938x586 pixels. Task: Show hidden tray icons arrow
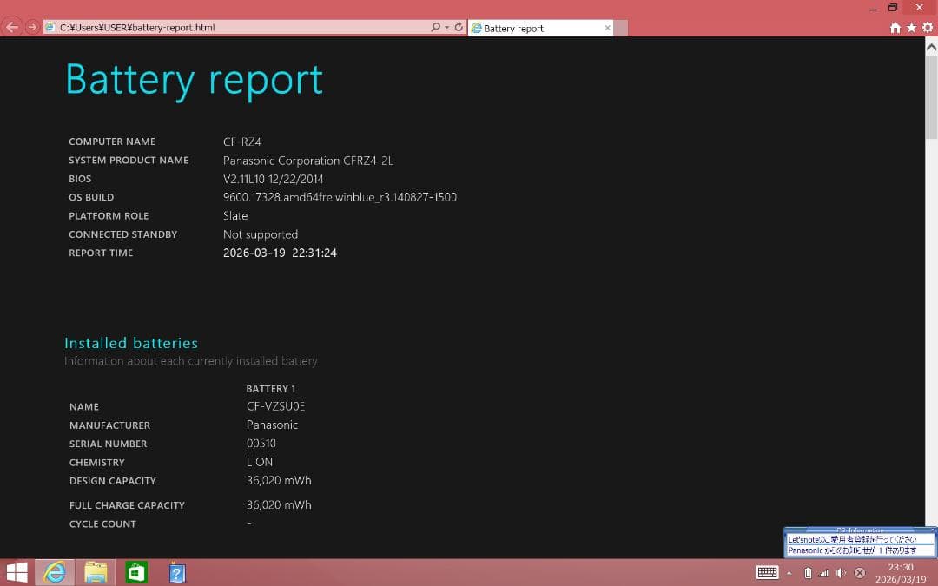pyautogui.click(x=789, y=574)
